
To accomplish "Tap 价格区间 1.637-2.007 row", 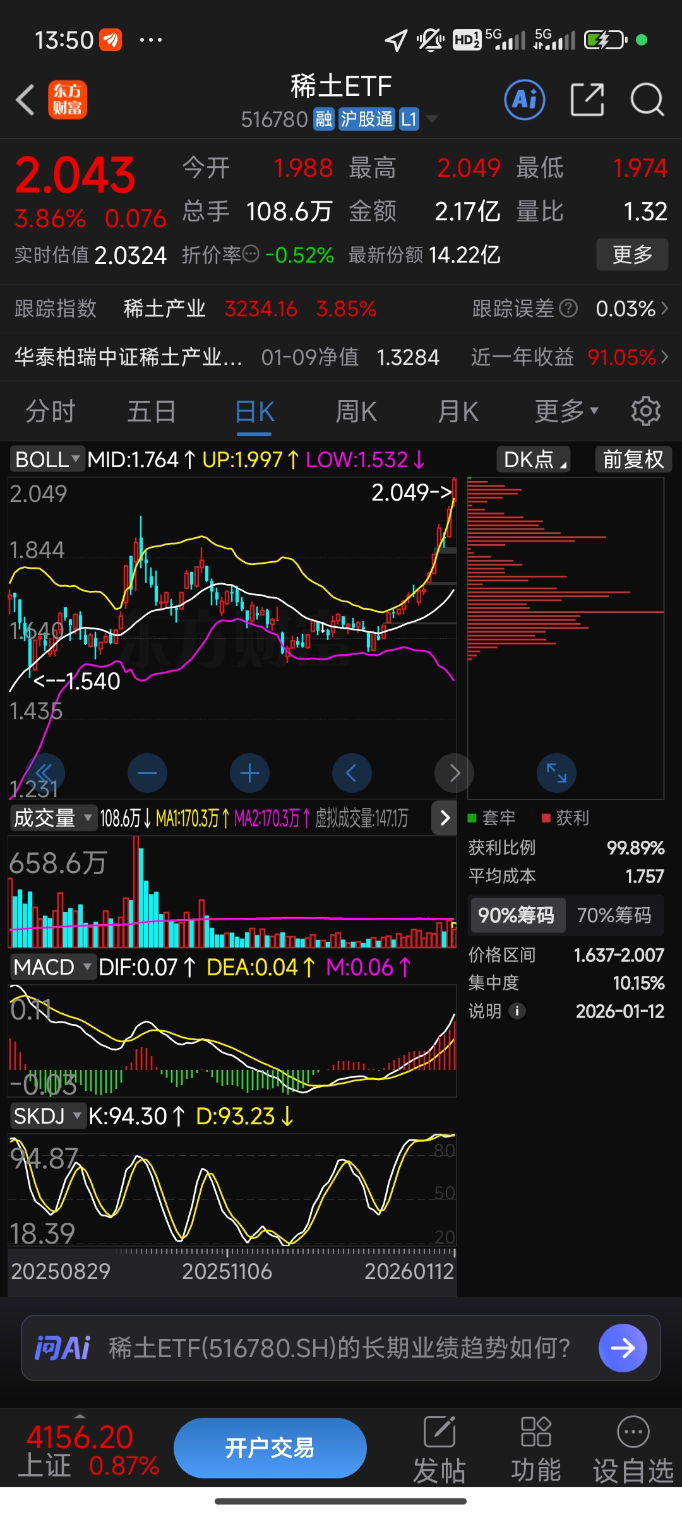I will [x=566, y=954].
